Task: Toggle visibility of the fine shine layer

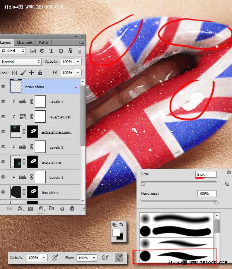Action: [3, 192]
